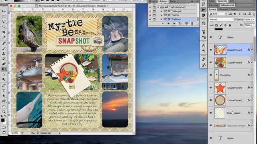Lock image pixels with brush icon
Screen dimensions: 257x144
(221, 25)
